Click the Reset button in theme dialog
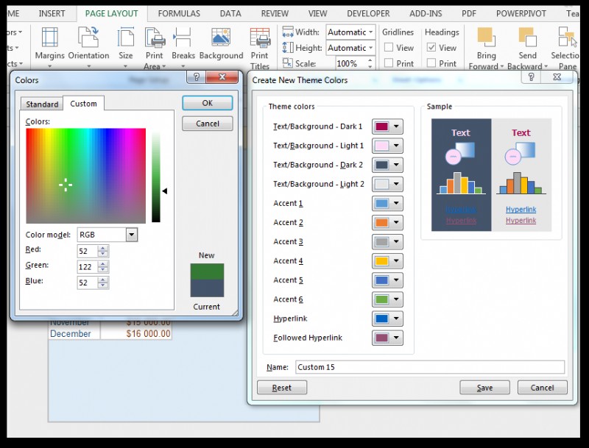 (282, 388)
